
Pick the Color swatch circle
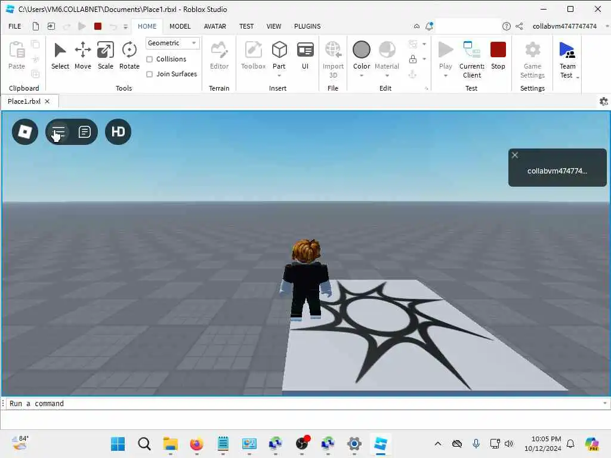(x=361, y=50)
